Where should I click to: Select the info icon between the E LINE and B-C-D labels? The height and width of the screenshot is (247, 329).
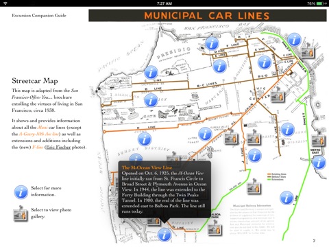pyautogui.click(x=265, y=62)
